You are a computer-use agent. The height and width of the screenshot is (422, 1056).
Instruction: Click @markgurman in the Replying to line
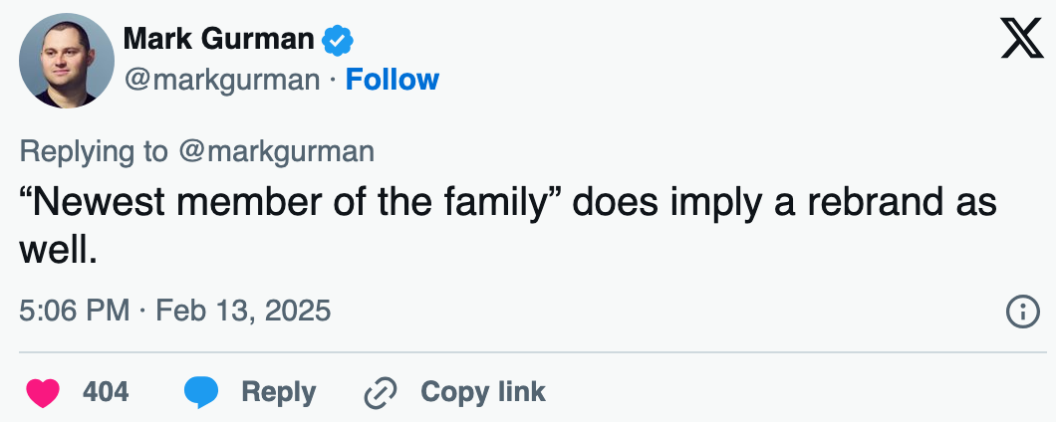tap(276, 151)
